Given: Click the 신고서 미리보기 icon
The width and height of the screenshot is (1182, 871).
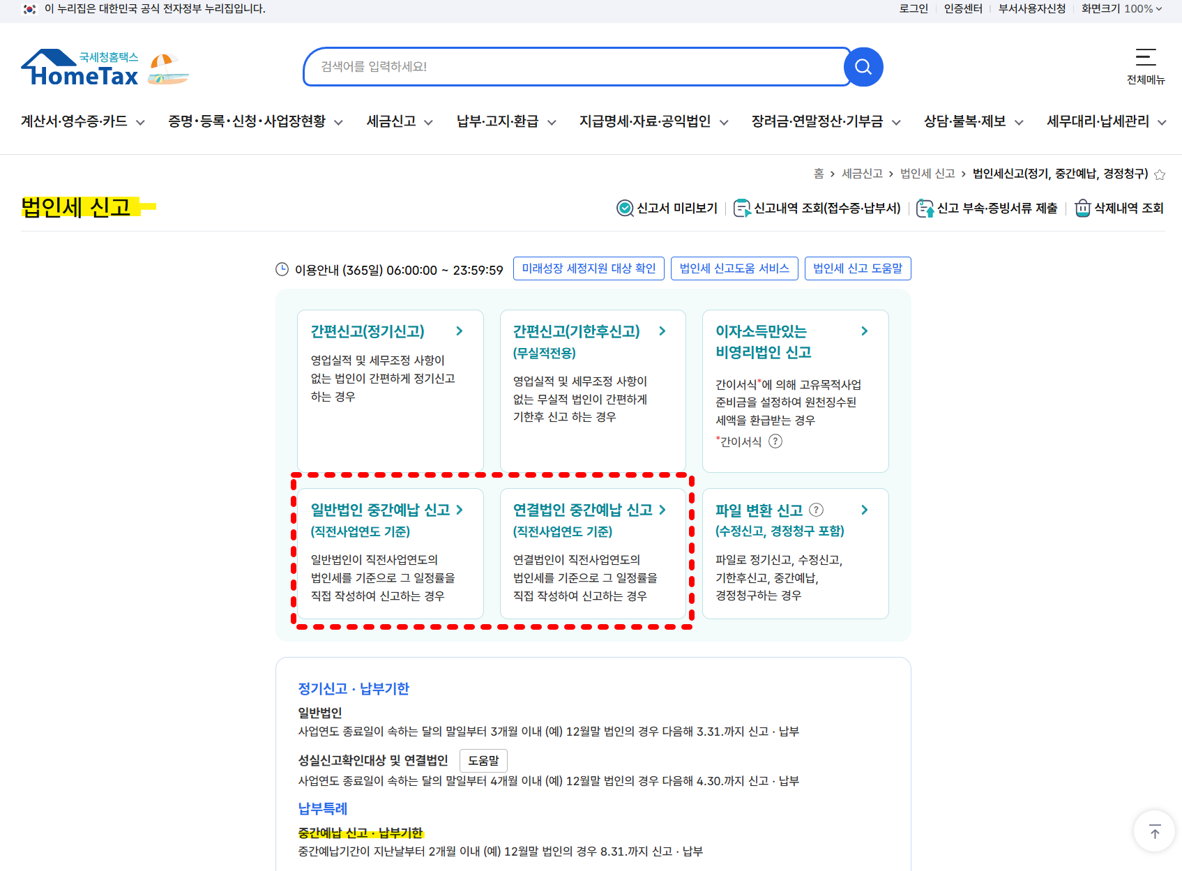Looking at the screenshot, I should pos(625,208).
